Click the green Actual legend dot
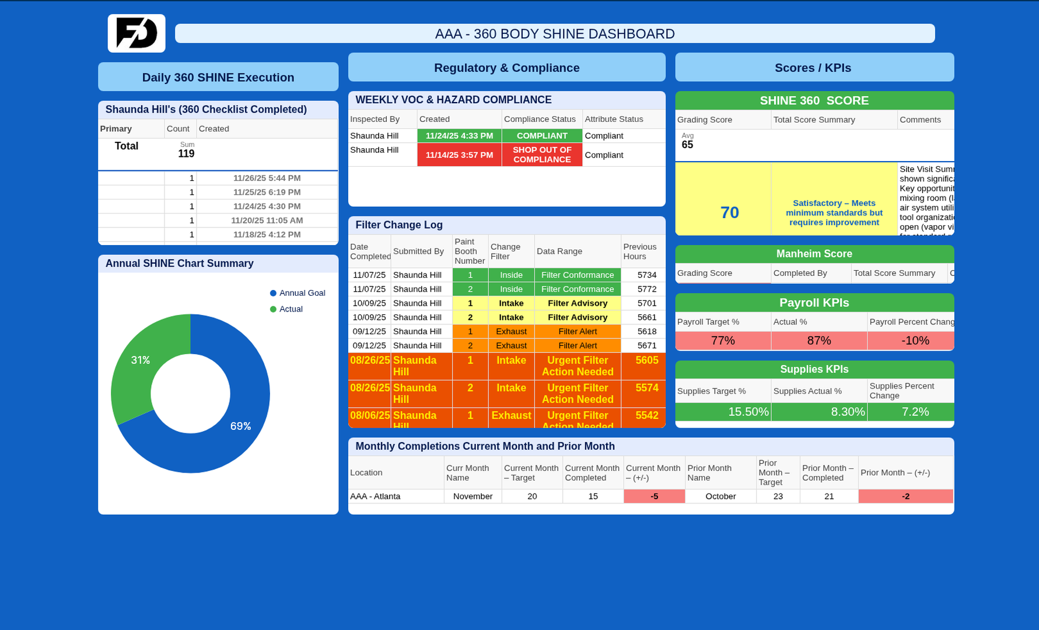The width and height of the screenshot is (1039, 630). click(273, 309)
